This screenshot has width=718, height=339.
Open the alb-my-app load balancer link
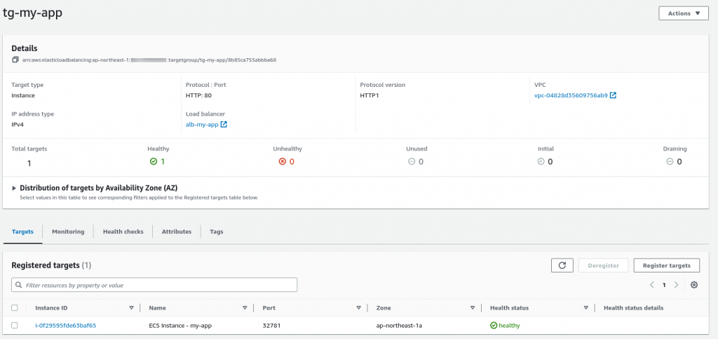202,125
